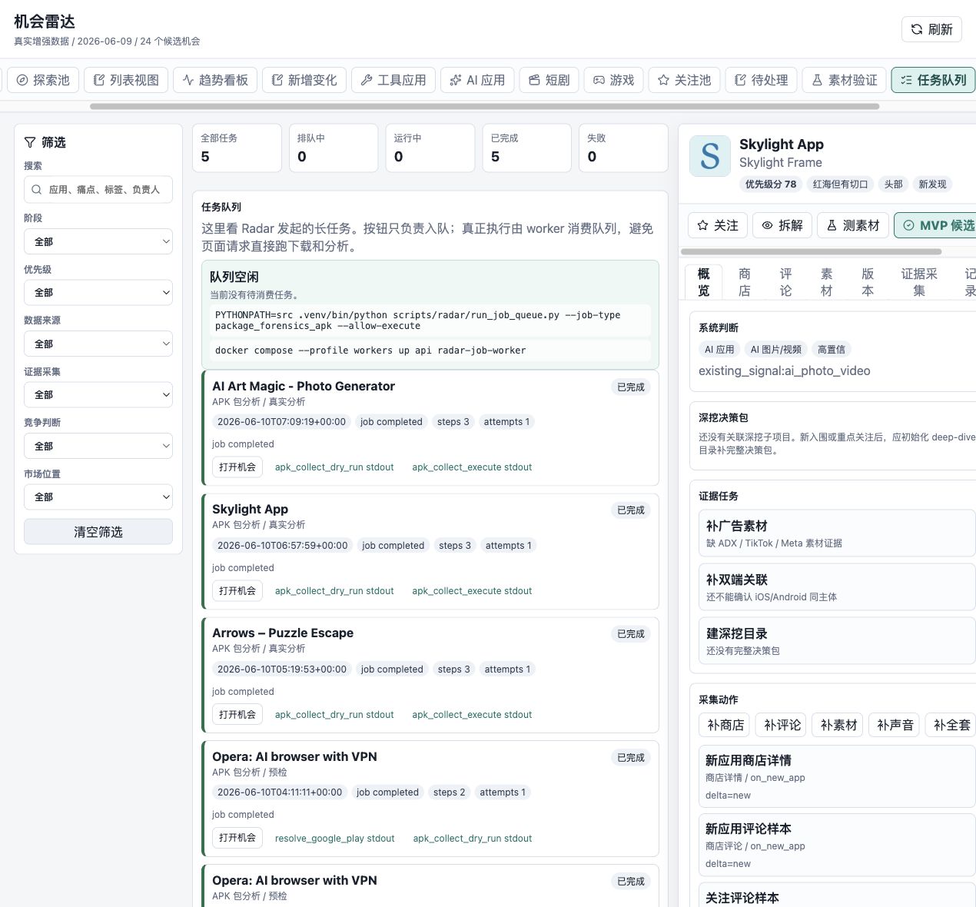Click the icon on 新增变化 tab
976x907 pixels.
click(x=277, y=80)
